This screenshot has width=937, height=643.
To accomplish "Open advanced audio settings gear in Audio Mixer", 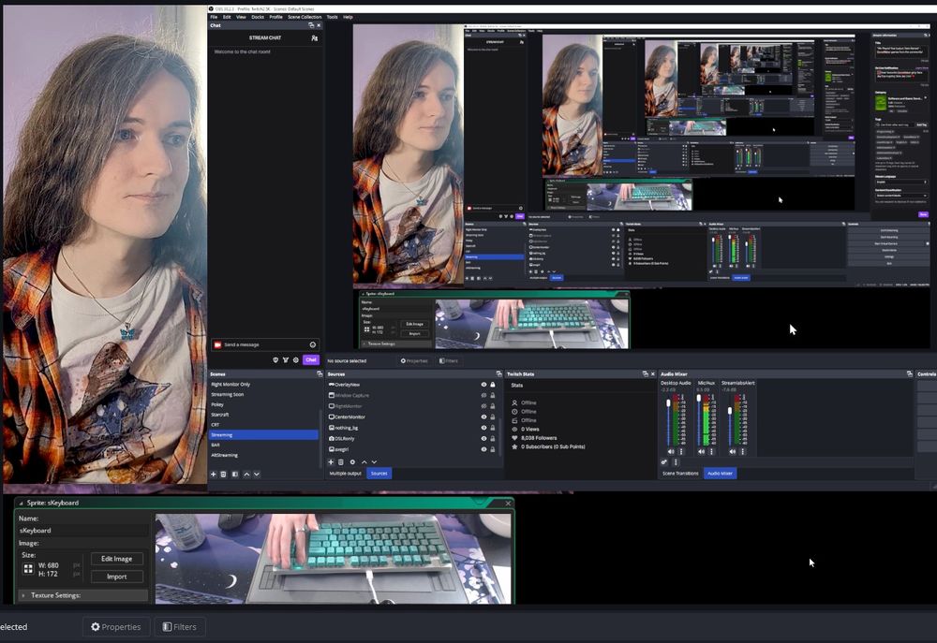I will pos(663,461).
